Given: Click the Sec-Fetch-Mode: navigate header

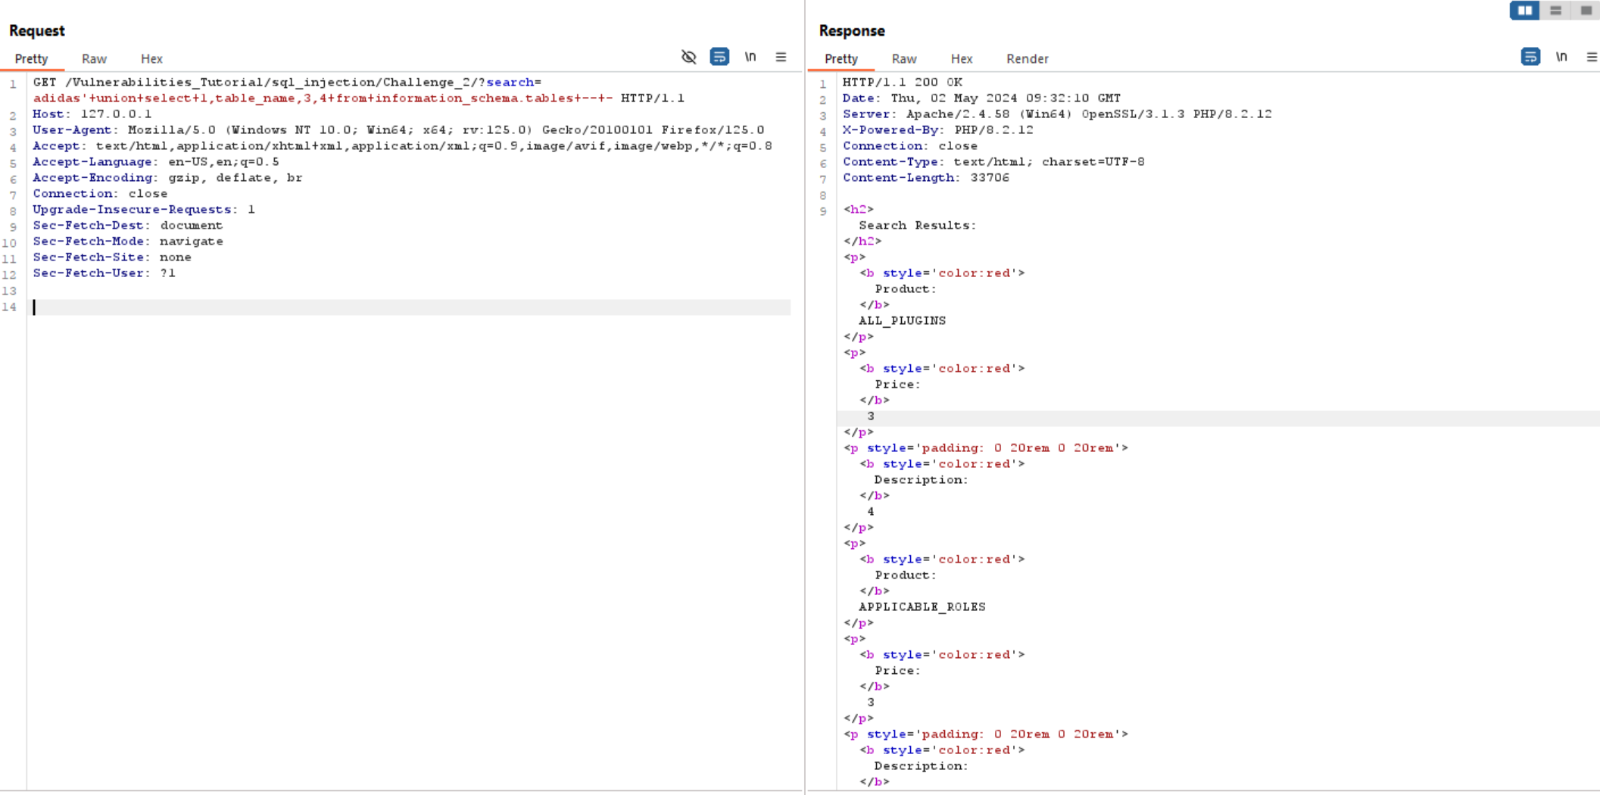Looking at the screenshot, I should (x=128, y=242).
